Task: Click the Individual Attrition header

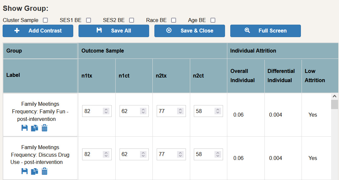Action: (x=283, y=51)
